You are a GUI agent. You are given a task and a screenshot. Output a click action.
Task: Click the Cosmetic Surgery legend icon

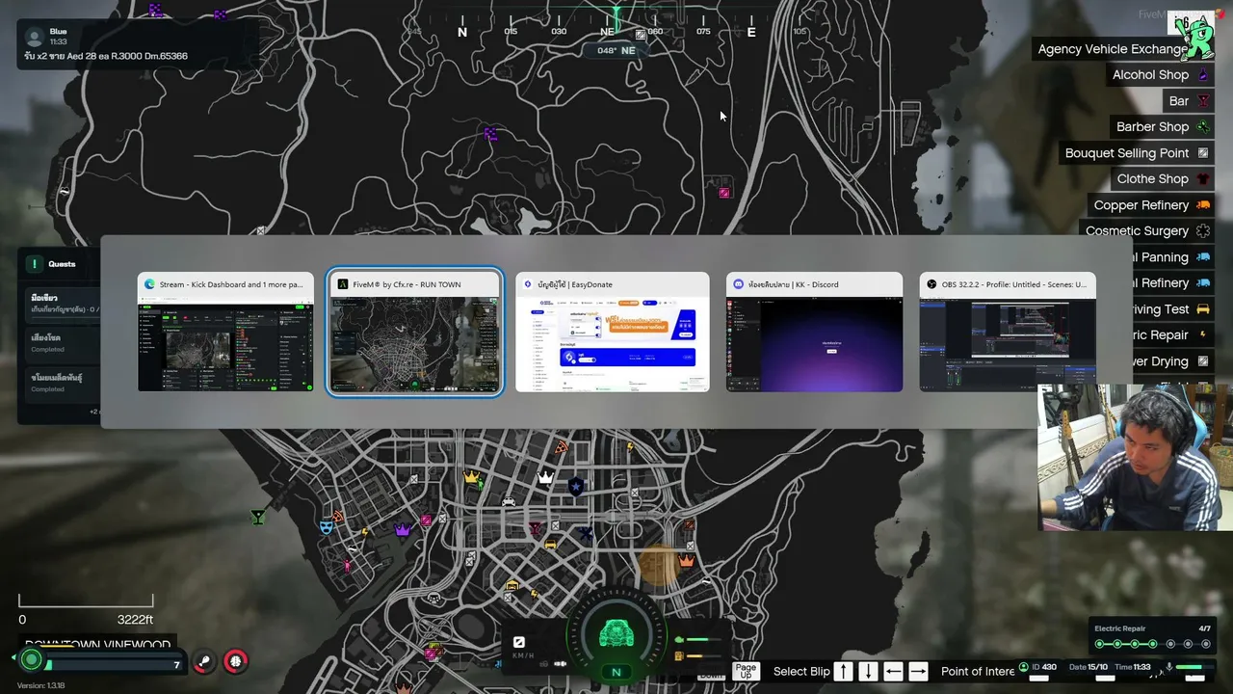1203,231
